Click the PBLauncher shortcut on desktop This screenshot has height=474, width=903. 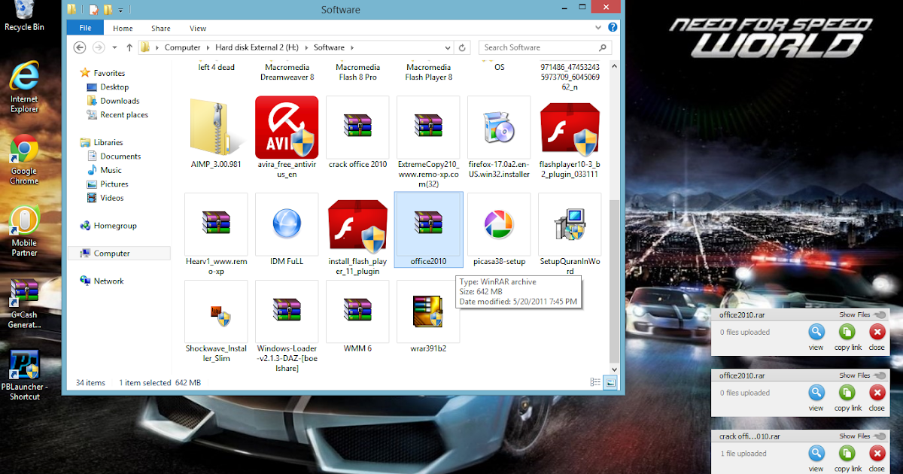click(24, 375)
